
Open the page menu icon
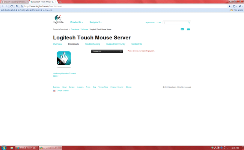click(x=235, y=6)
